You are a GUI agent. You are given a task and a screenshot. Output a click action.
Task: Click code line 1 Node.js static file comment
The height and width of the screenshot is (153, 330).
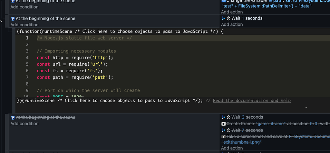(84, 38)
